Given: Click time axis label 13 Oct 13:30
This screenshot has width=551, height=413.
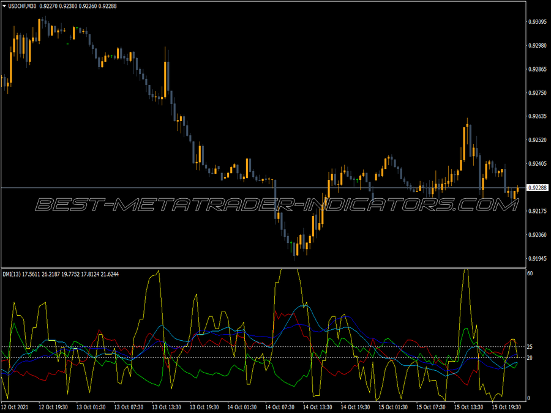Looking at the screenshot, I should pyautogui.click(x=167, y=407).
